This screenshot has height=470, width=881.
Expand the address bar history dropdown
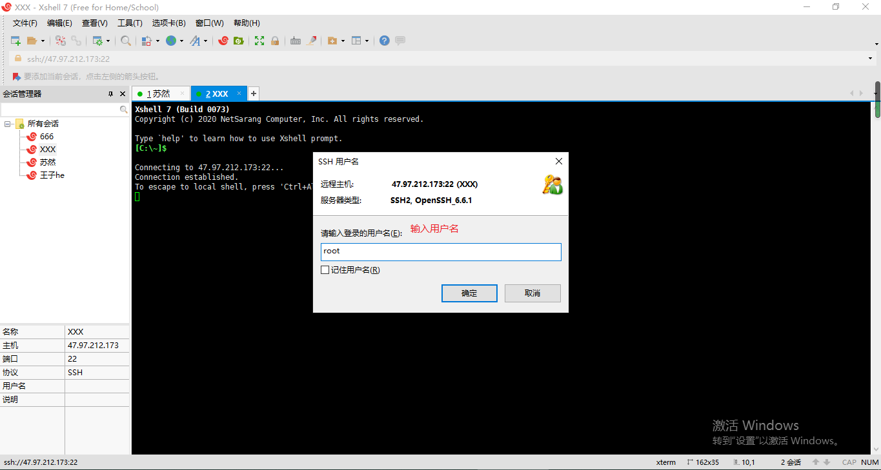coord(871,59)
